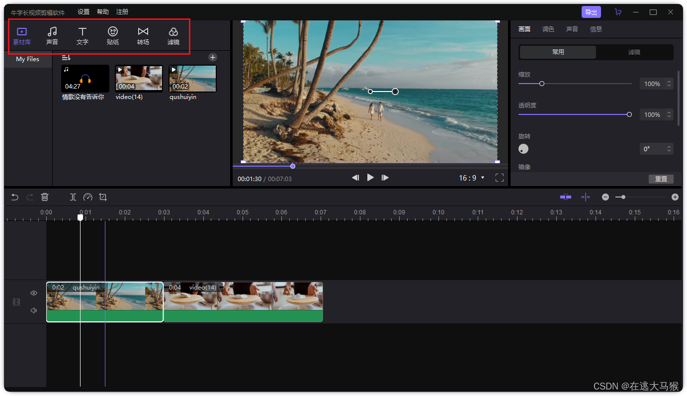Select the 文字 text tool icon

pyautogui.click(x=83, y=36)
